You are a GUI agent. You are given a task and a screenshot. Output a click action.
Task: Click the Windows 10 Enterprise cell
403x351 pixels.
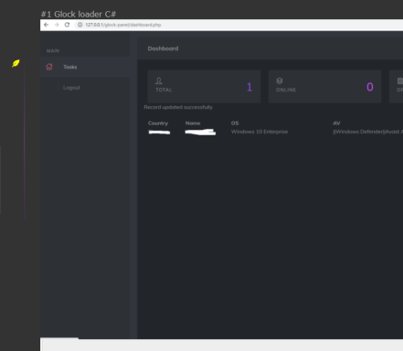pyautogui.click(x=260, y=132)
